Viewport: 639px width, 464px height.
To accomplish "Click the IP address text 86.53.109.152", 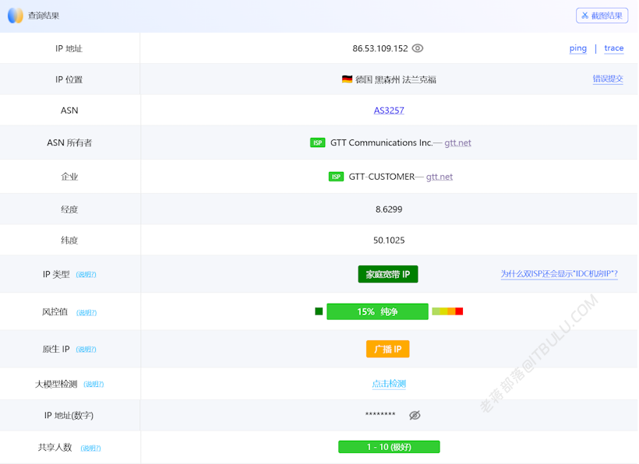I will coord(380,48).
